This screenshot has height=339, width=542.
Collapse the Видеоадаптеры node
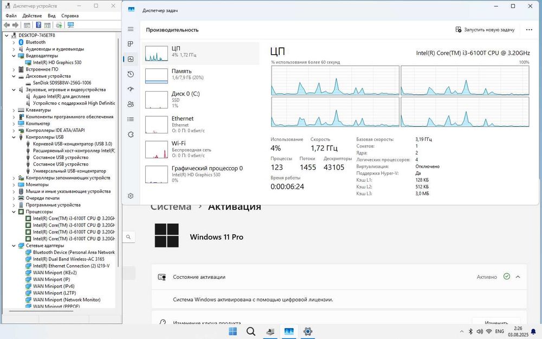pos(14,56)
